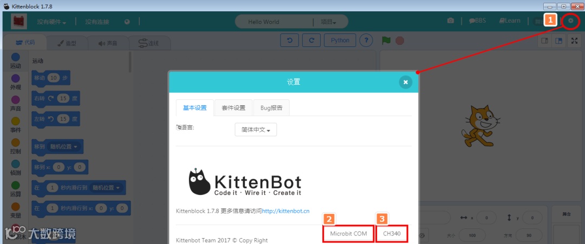Select the 套件设置 settings tab

point(233,108)
